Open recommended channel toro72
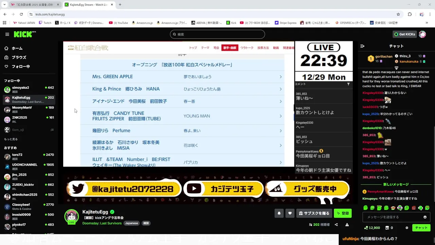This screenshot has height=245, width=435. 29,157
